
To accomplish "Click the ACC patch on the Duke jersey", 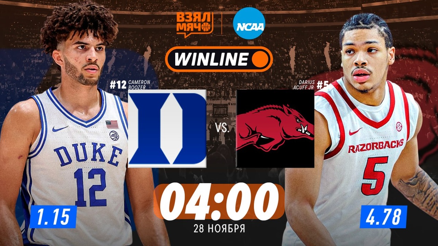I will pos(114,136).
